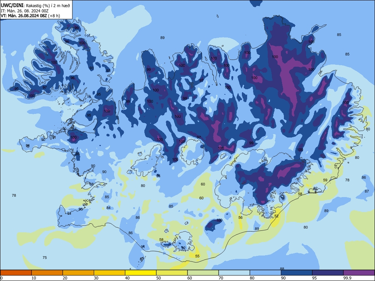375x281 pixels.
Task: Click the legend tick label '20'
Action: tap(65, 278)
